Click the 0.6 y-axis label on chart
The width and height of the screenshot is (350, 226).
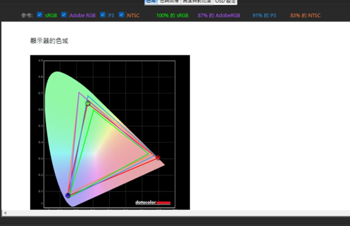click(x=41, y=109)
